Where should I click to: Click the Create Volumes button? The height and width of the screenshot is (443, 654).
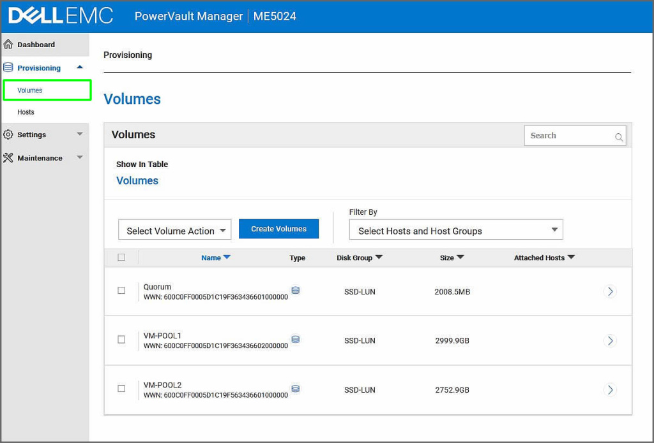pos(278,229)
